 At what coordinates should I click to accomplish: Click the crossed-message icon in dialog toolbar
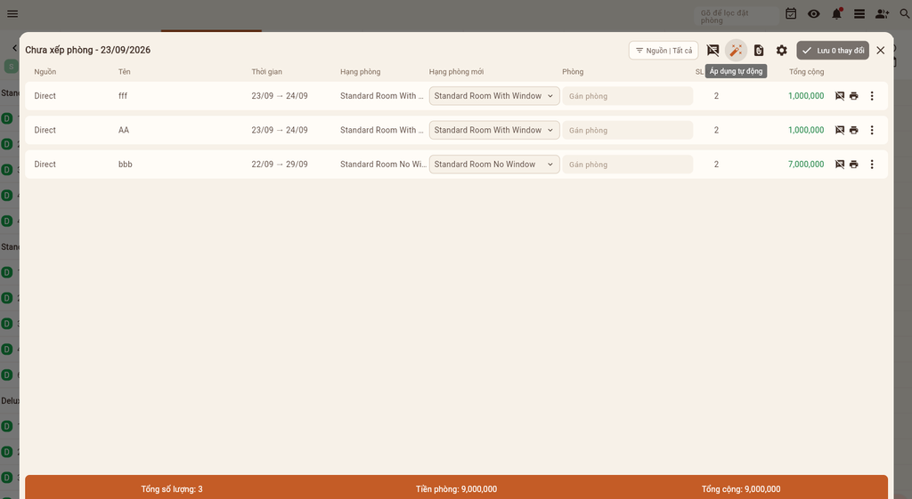pos(712,51)
